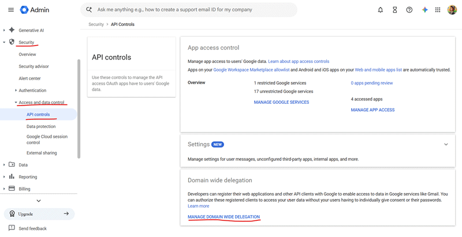Click Learn more under Domain wide delegation

pos(198,206)
